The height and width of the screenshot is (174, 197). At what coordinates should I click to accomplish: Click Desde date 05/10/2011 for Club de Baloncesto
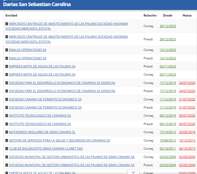coord(168,149)
